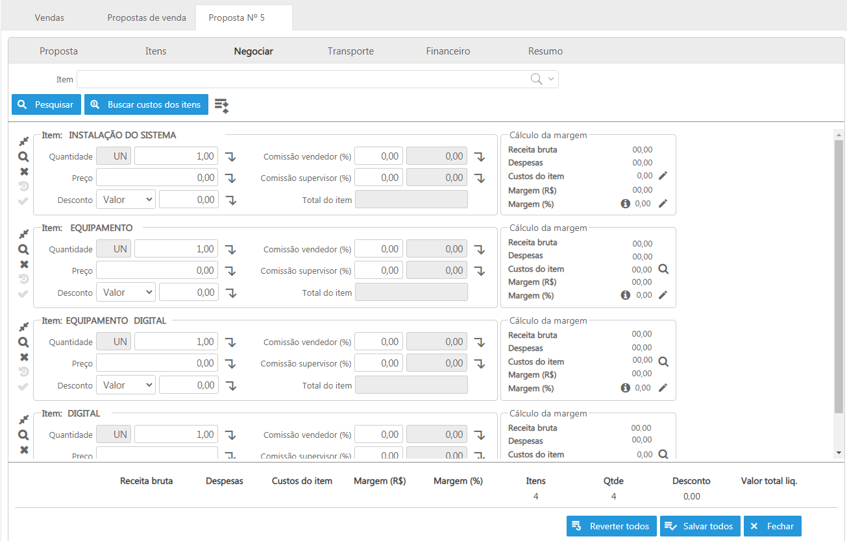The height and width of the screenshot is (541, 847).
Task: Switch to the Vendas tab
Action: pos(49,18)
